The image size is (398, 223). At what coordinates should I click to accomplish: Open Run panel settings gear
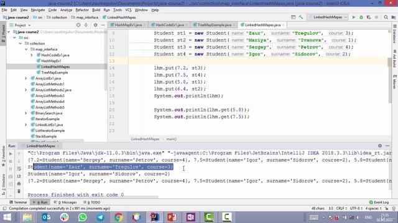tap(380, 146)
